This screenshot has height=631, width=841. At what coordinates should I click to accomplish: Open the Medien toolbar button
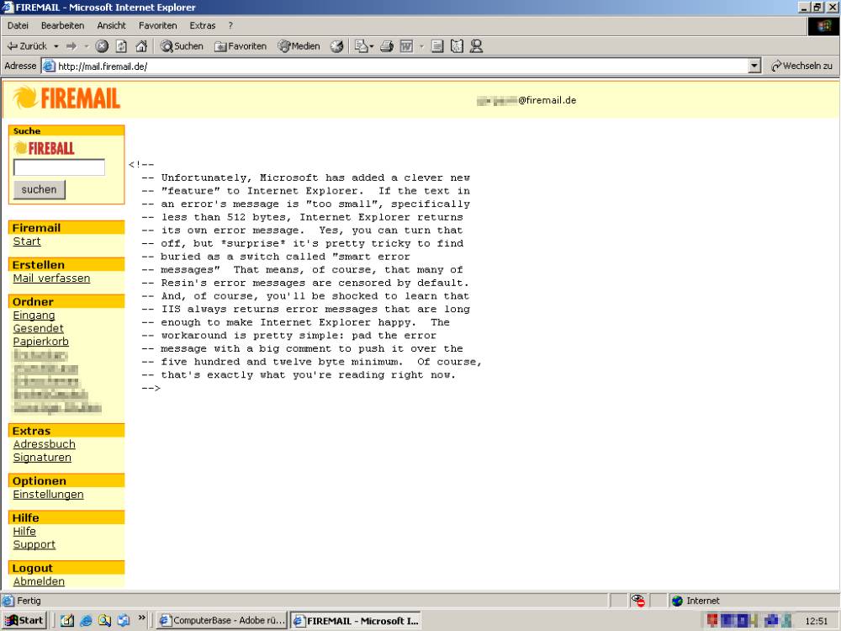coord(299,46)
